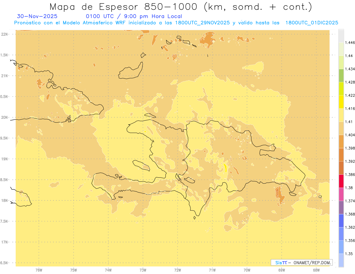Click the '71W' longitude label
355x274 pixels.
coord(212,270)
